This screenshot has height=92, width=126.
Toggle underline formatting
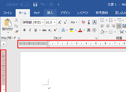[x=36, y=30]
